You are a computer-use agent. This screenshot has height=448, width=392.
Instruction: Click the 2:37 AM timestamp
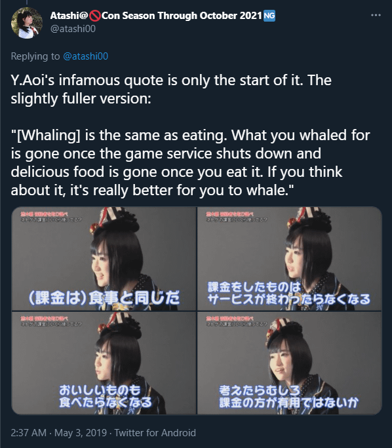(x=29, y=432)
